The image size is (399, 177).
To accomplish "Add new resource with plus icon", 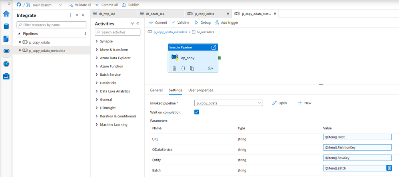I will [x=70, y=15].
